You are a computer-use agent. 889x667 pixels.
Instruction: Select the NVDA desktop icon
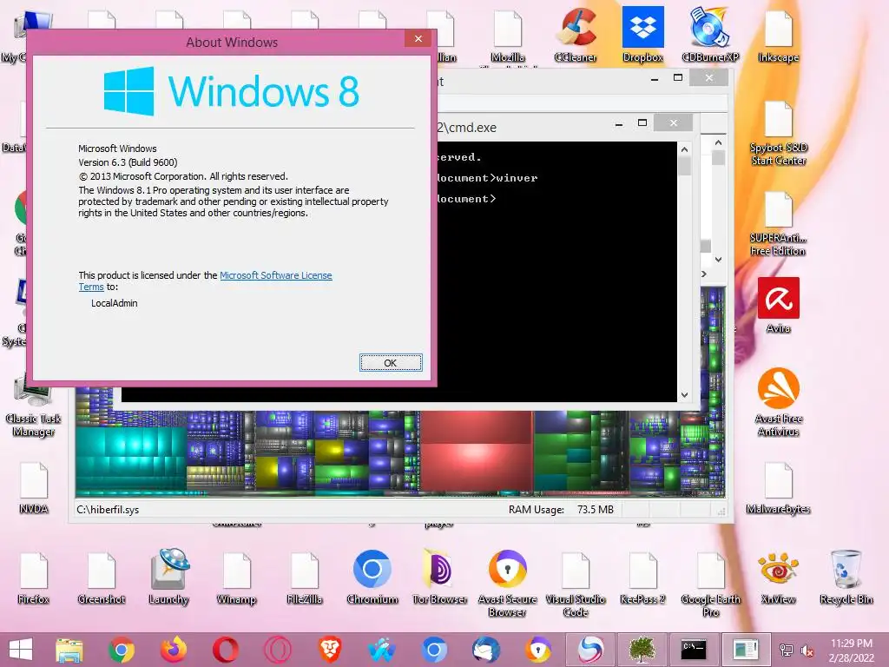point(34,488)
